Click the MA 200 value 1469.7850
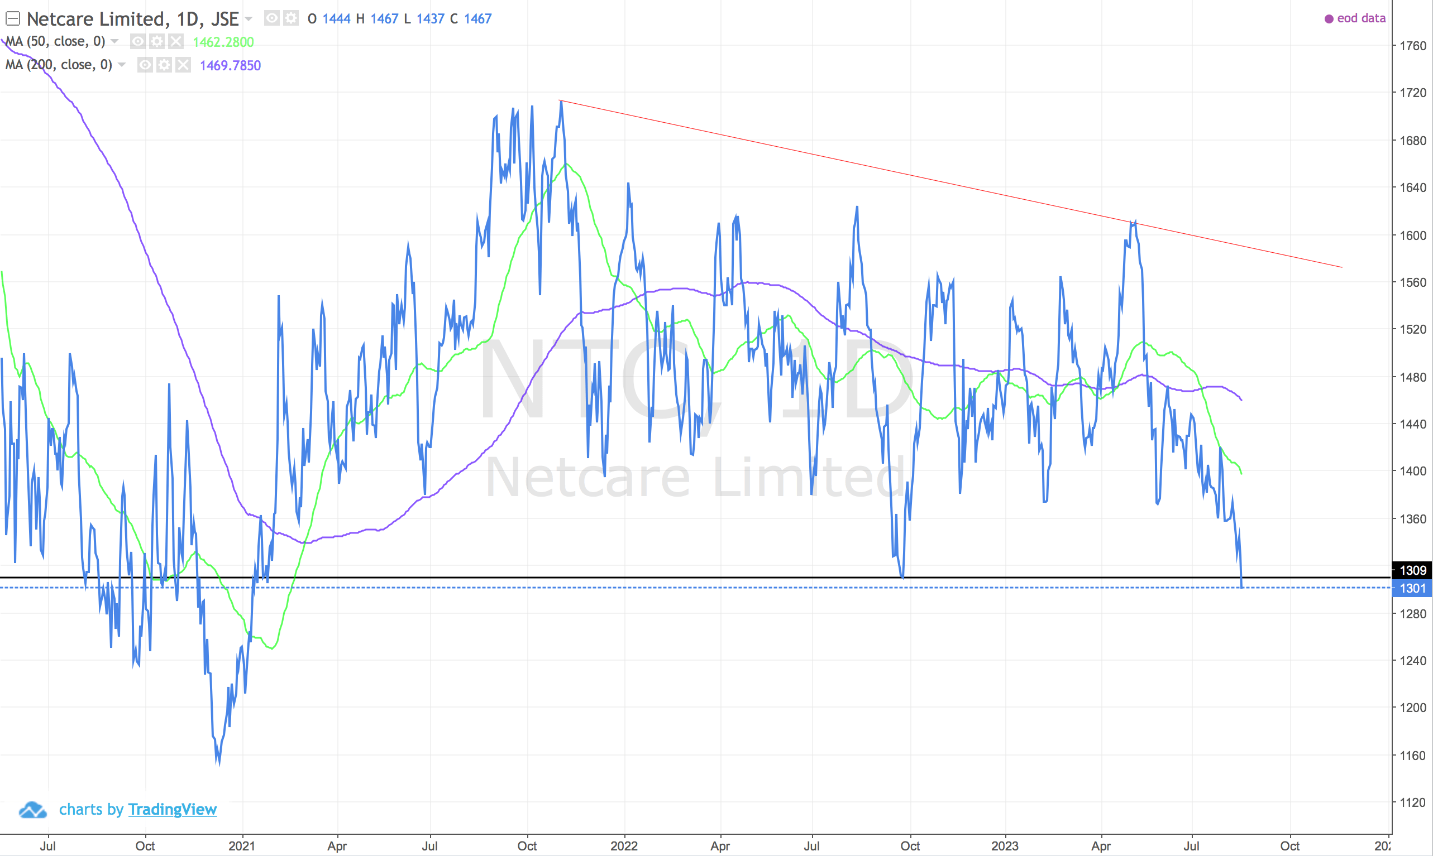Viewport: 1433px width, 856px height. coord(230,65)
